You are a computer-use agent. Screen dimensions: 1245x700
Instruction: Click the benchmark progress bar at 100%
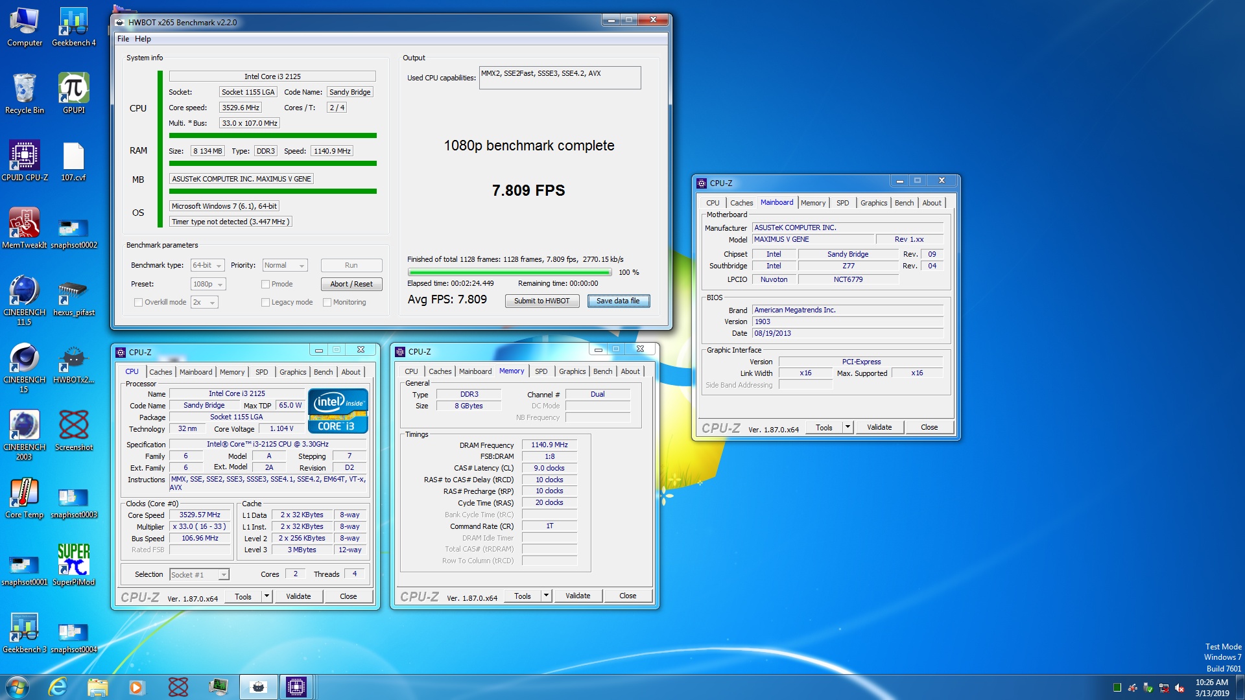click(510, 272)
